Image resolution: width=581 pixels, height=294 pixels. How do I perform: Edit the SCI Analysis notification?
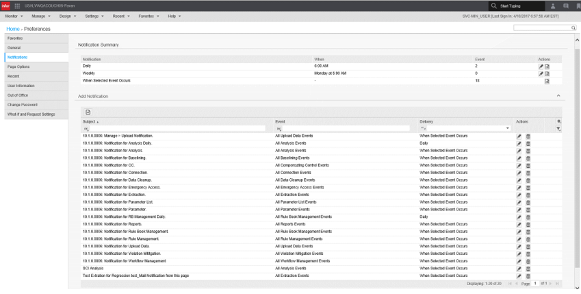pyautogui.click(x=519, y=269)
